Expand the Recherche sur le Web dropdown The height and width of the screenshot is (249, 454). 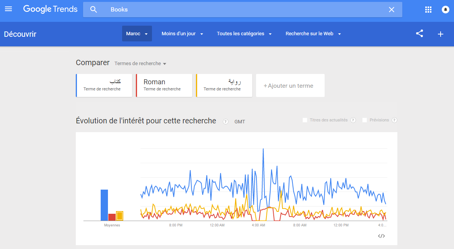(313, 34)
